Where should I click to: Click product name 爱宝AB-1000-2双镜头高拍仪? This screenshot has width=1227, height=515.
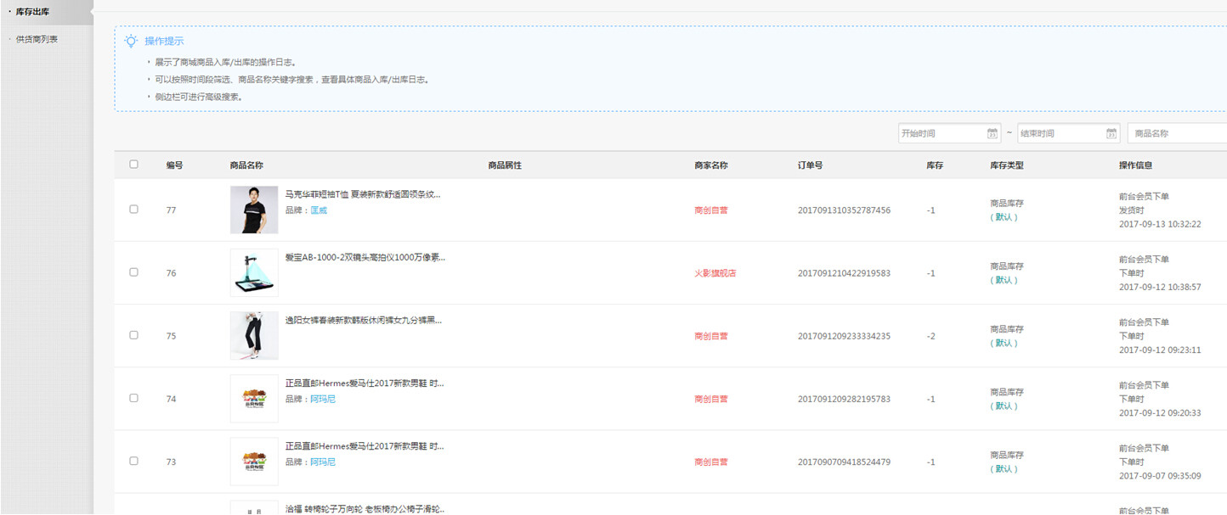(365, 257)
